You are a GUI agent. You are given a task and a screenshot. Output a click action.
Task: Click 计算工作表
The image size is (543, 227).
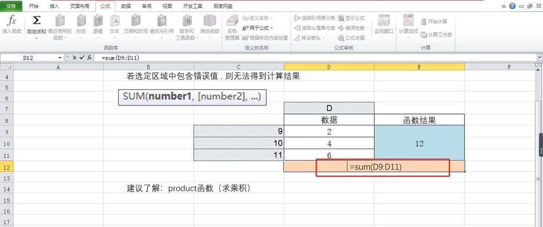(437, 35)
